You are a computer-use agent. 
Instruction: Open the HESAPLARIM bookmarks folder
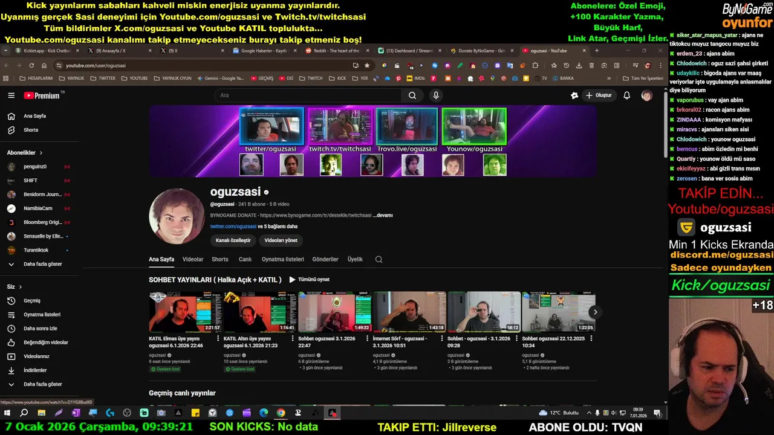tap(36, 79)
